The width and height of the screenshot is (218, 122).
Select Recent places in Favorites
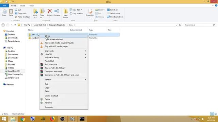(14, 41)
